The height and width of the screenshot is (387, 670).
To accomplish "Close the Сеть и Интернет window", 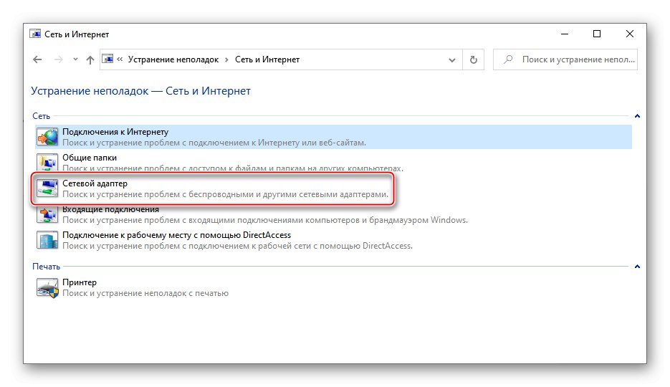I will point(629,34).
